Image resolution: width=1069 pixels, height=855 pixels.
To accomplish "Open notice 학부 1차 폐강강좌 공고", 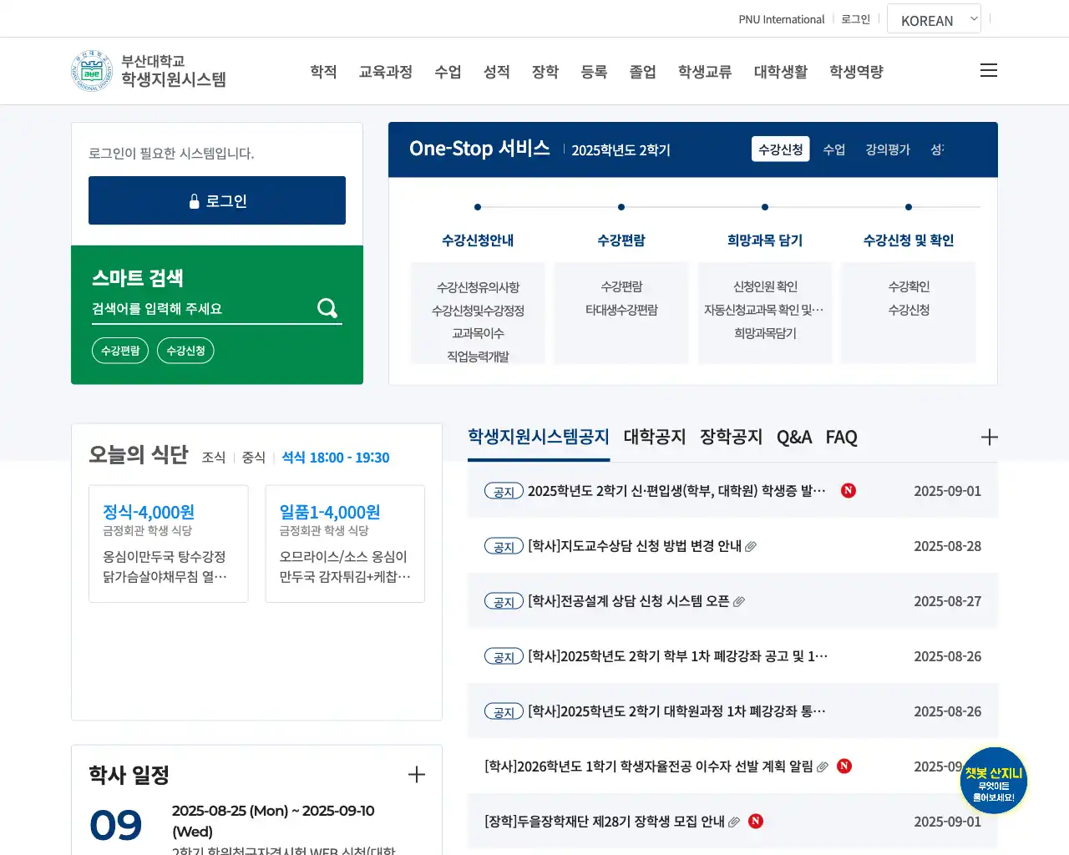I will 677,656.
